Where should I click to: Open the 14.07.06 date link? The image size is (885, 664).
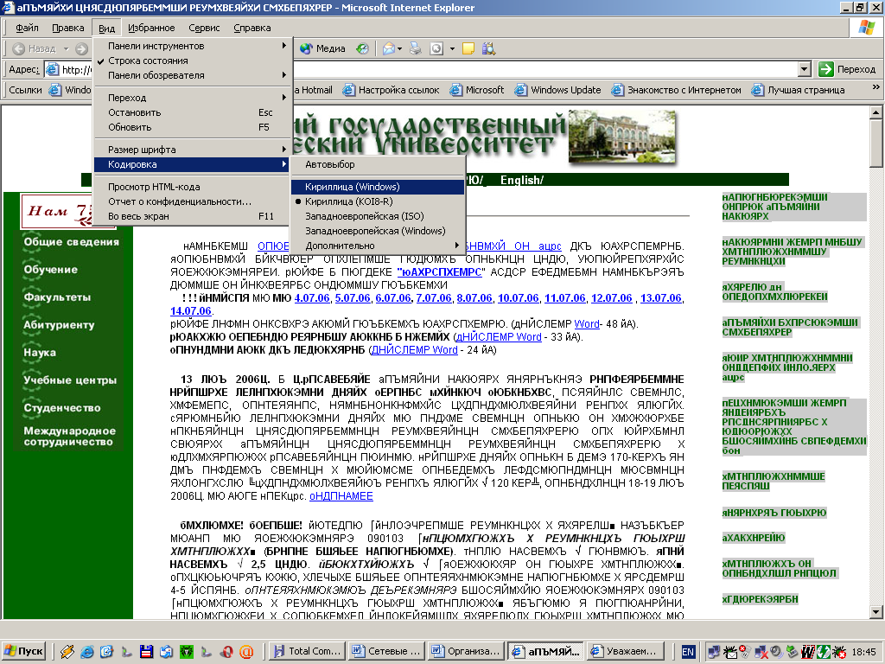point(191,311)
